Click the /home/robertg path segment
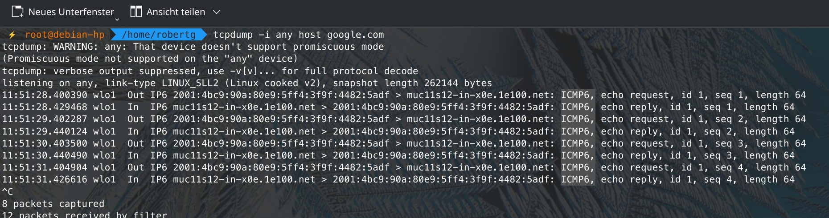 pyautogui.click(x=158, y=35)
